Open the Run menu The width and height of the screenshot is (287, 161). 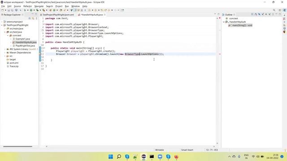67,6
